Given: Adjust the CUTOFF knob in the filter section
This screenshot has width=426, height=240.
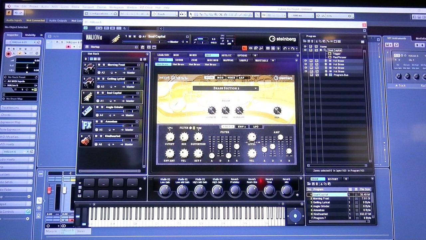Looking at the screenshot, I should click(x=170, y=137).
